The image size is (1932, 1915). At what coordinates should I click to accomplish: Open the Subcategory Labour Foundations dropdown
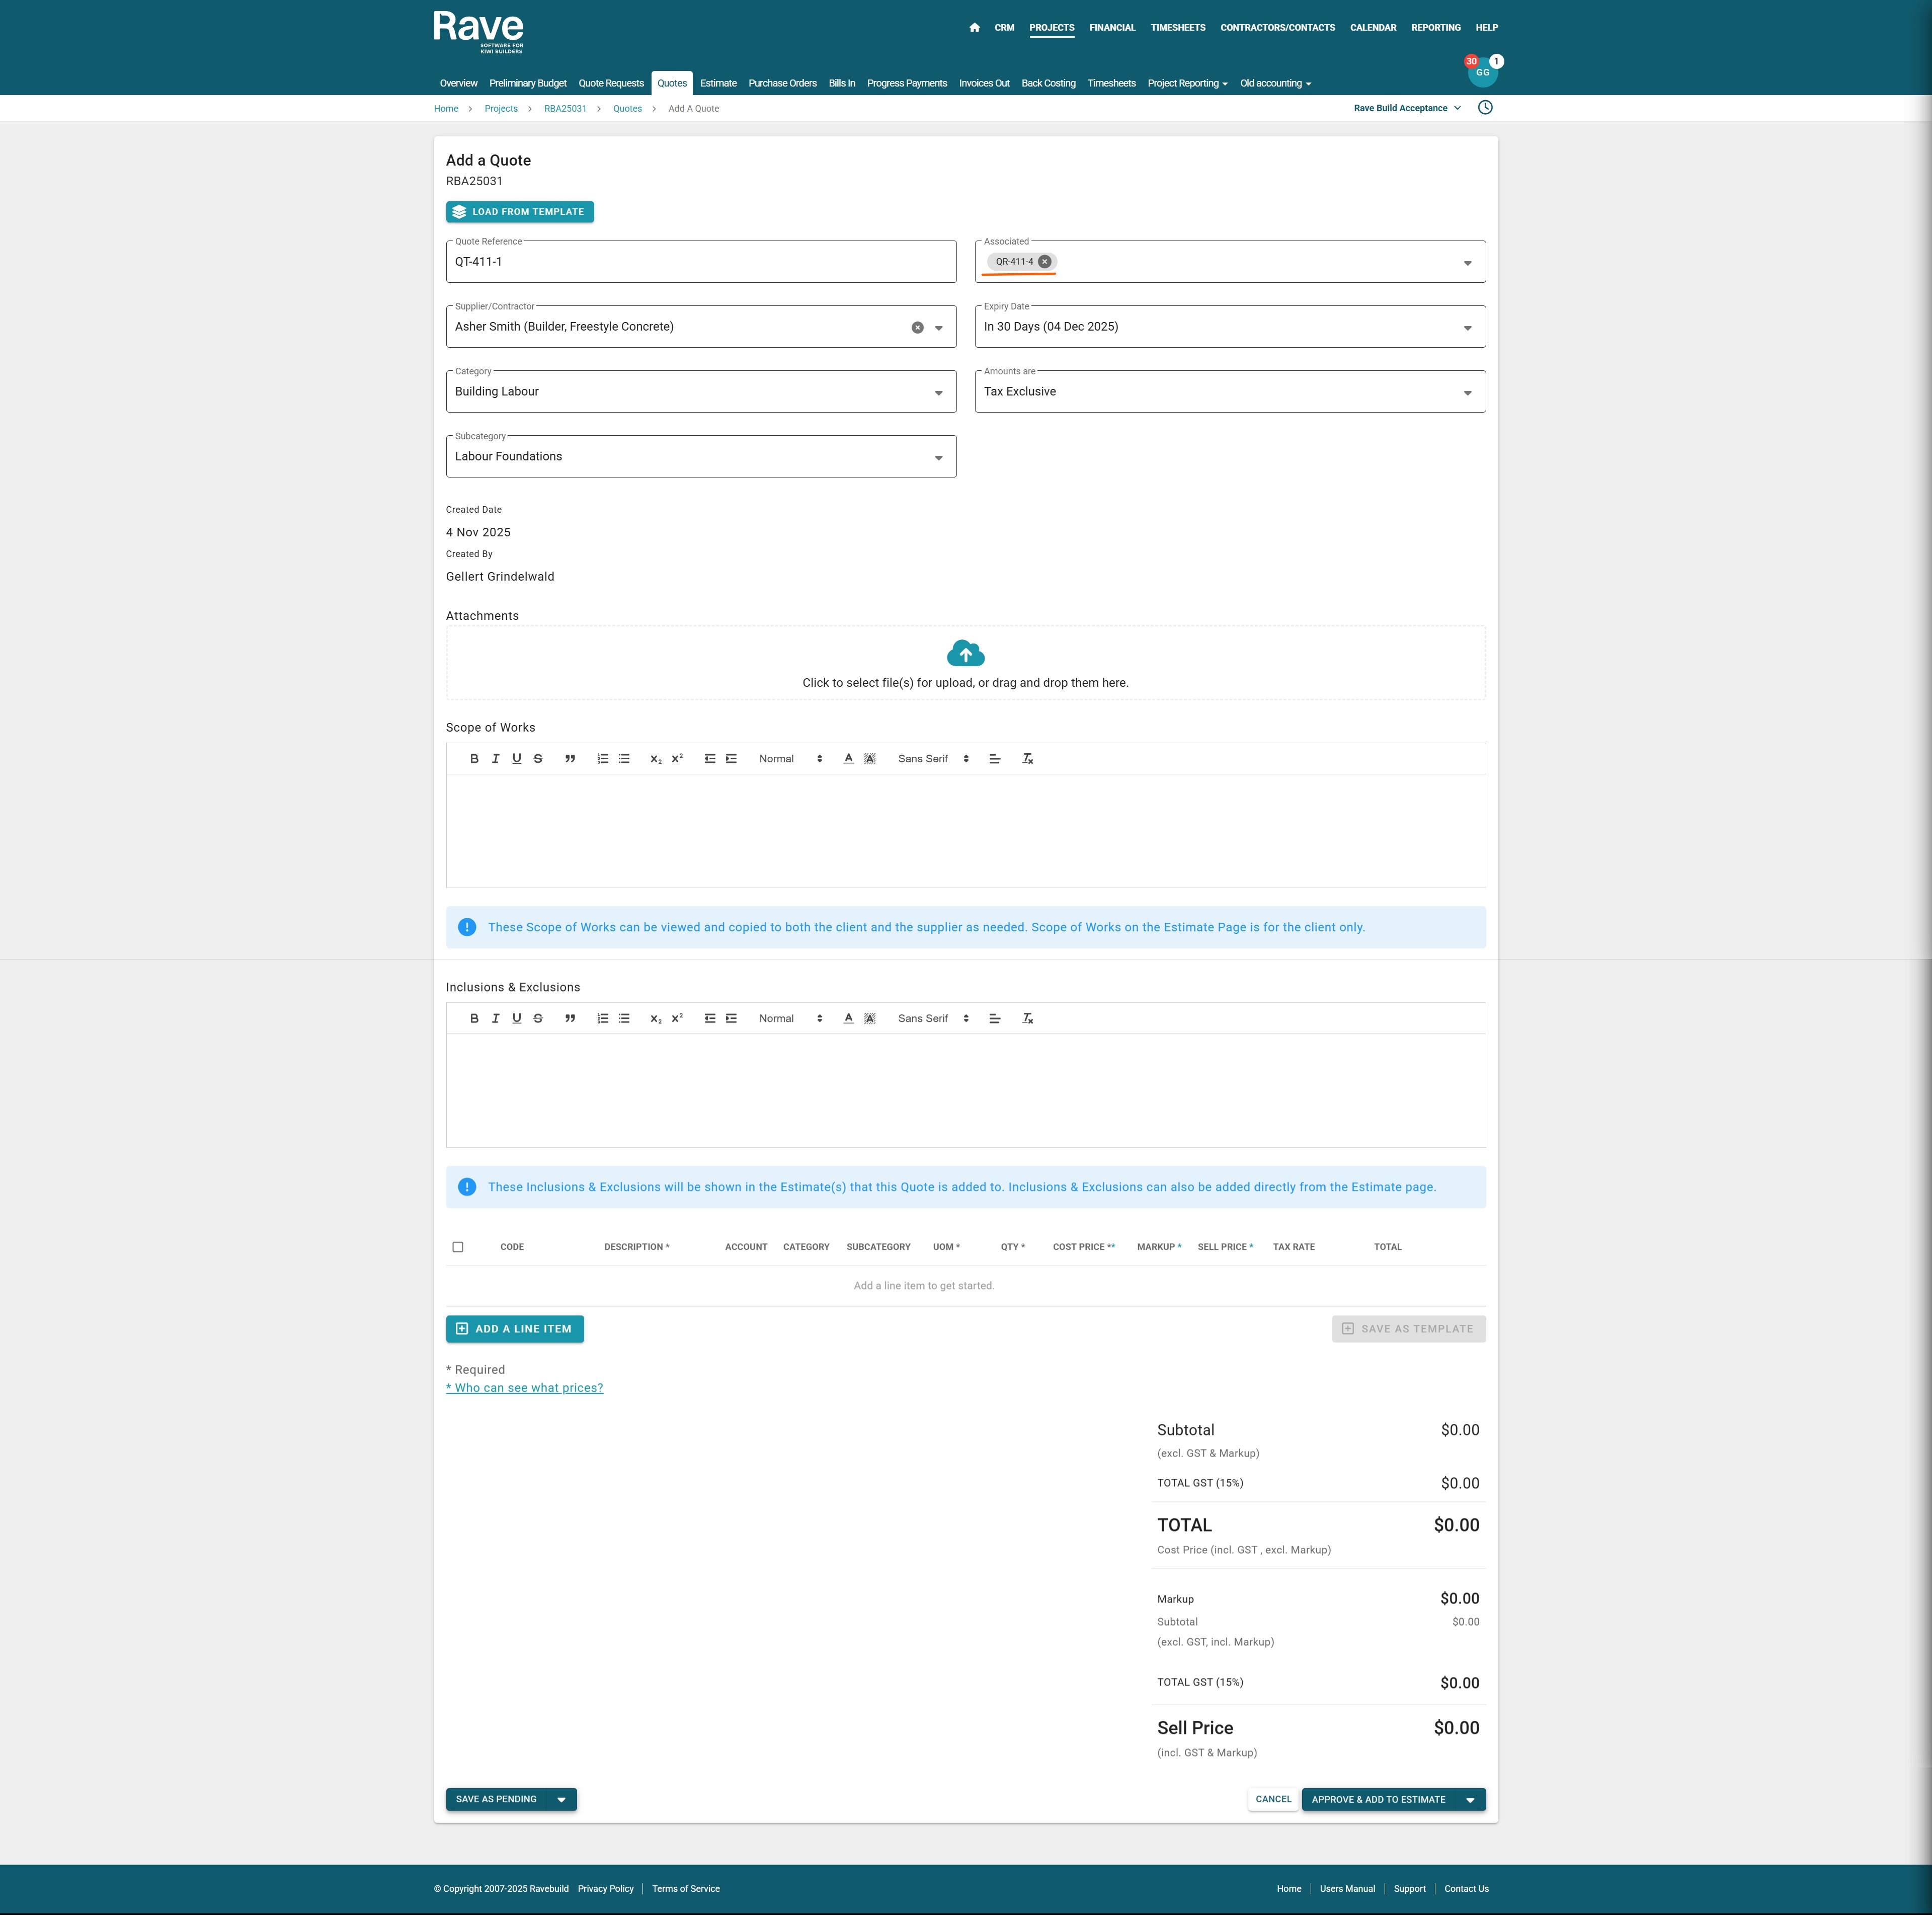tap(938, 458)
